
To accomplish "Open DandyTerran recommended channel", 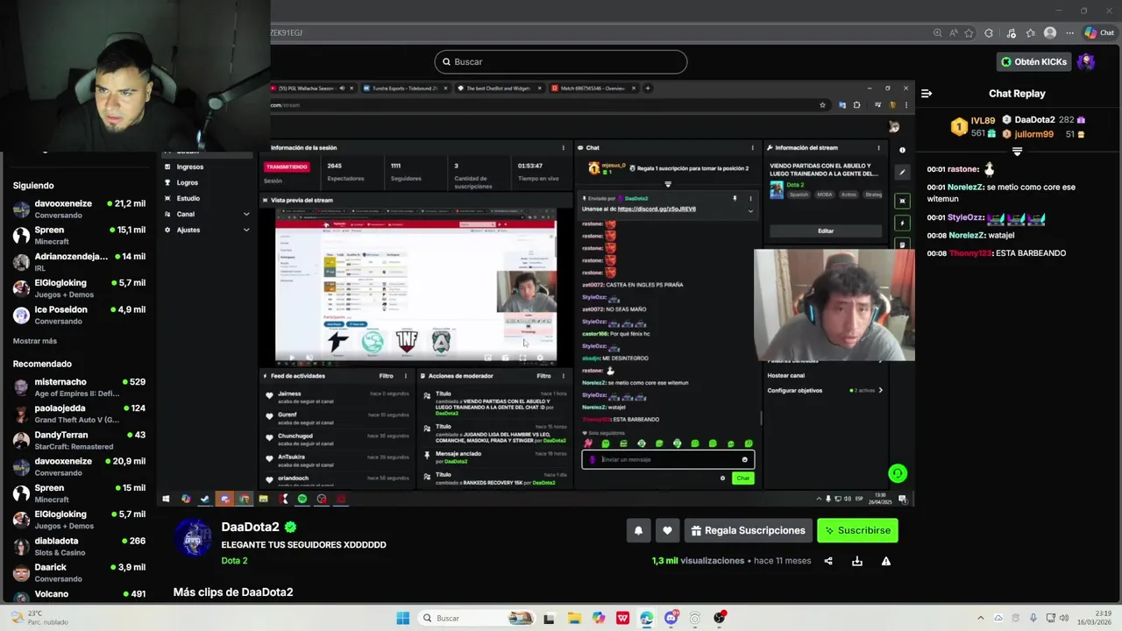I will [x=79, y=440].
